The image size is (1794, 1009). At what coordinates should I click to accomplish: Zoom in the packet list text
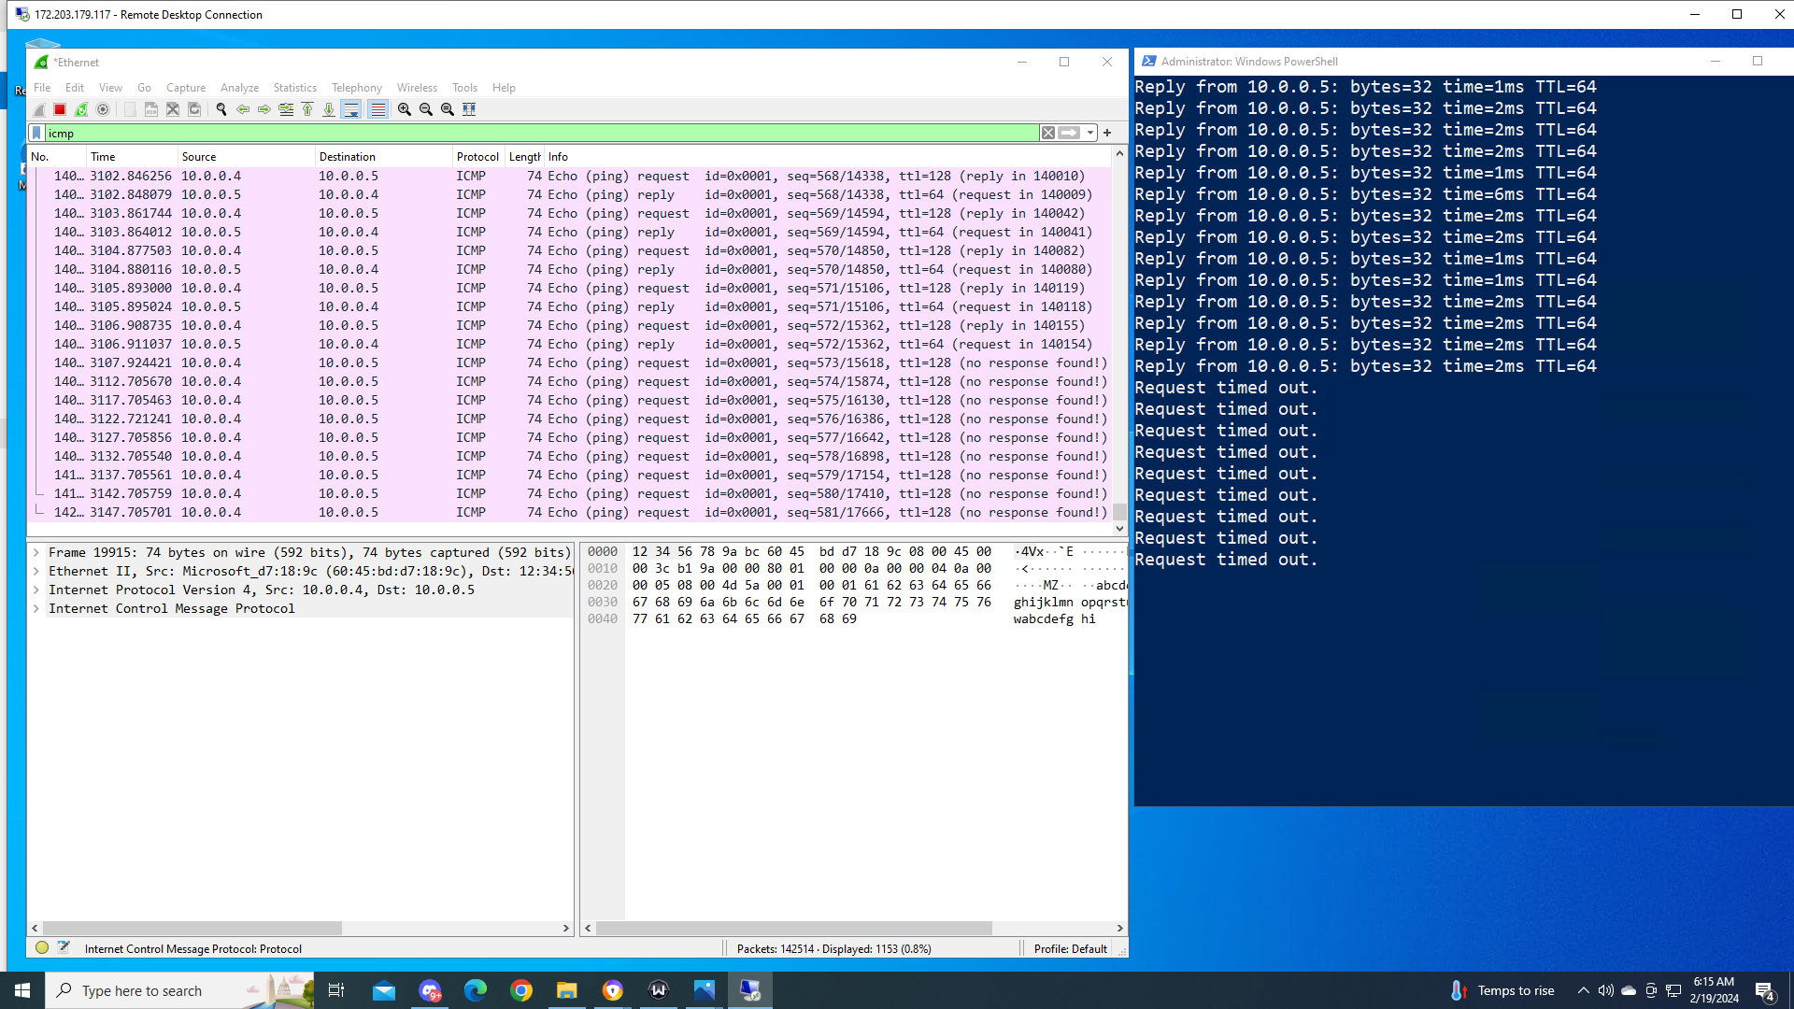coord(405,109)
